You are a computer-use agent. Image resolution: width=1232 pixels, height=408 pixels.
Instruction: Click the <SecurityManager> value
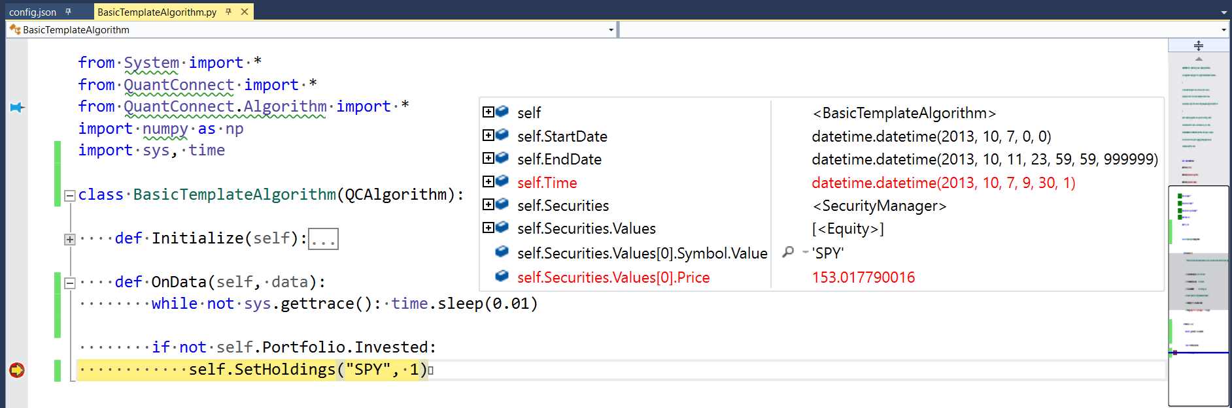(x=879, y=206)
